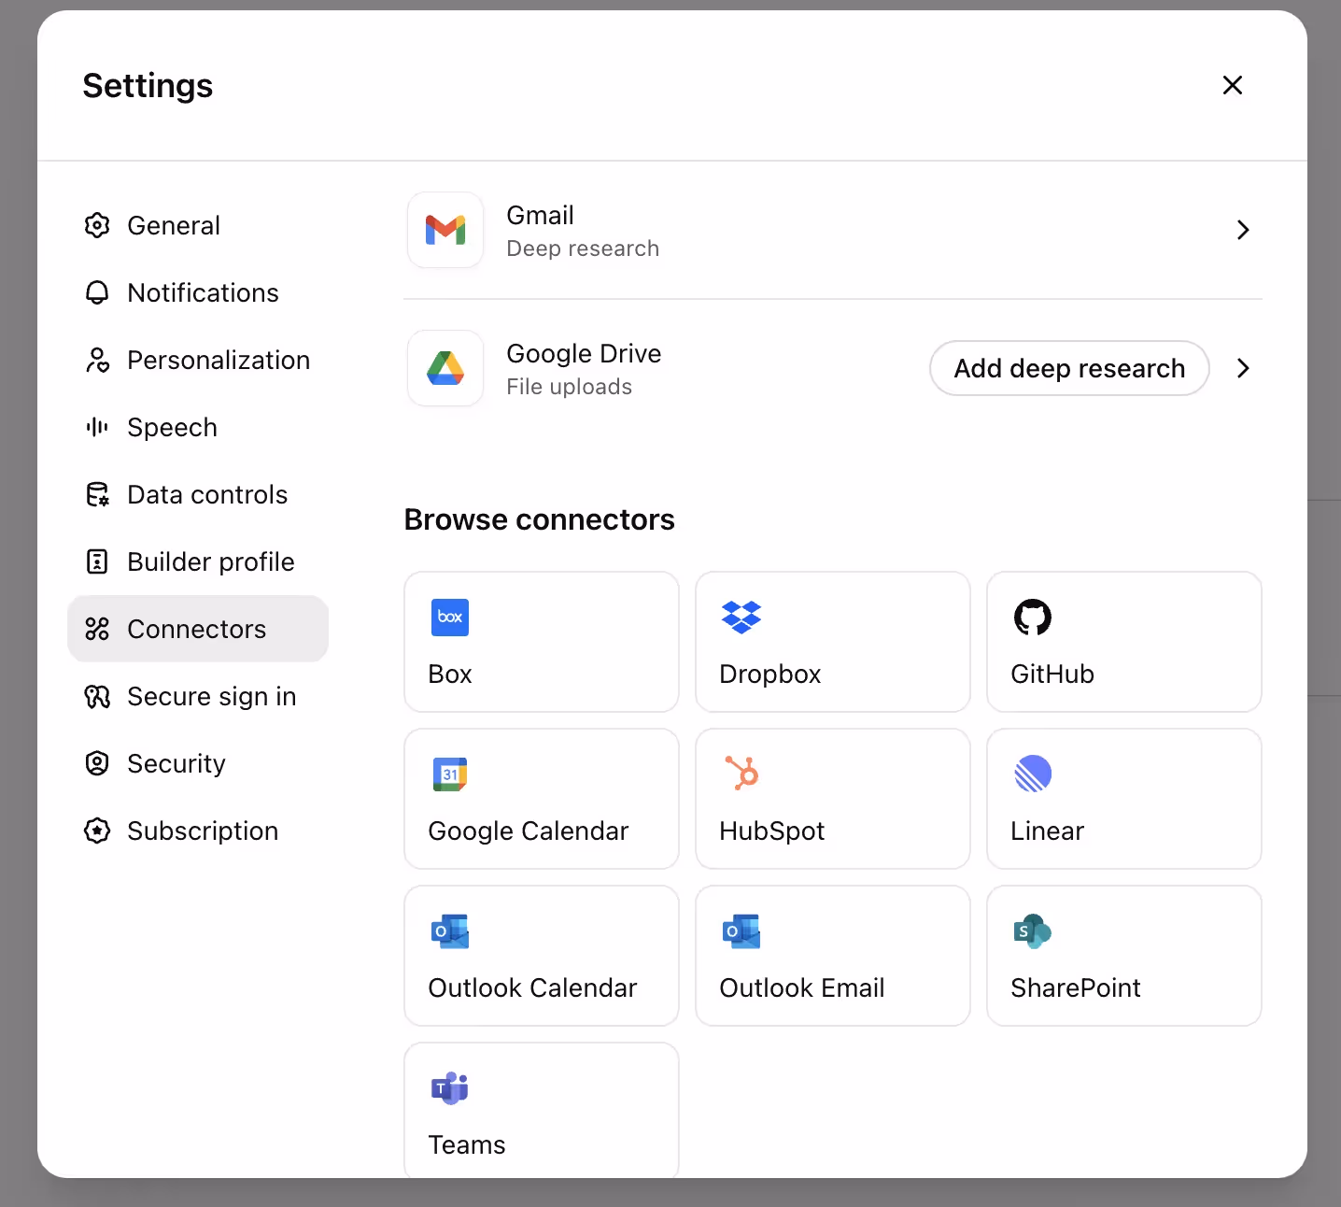
Task: Expand Gmail connector details chevron
Action: (1243, 230)
